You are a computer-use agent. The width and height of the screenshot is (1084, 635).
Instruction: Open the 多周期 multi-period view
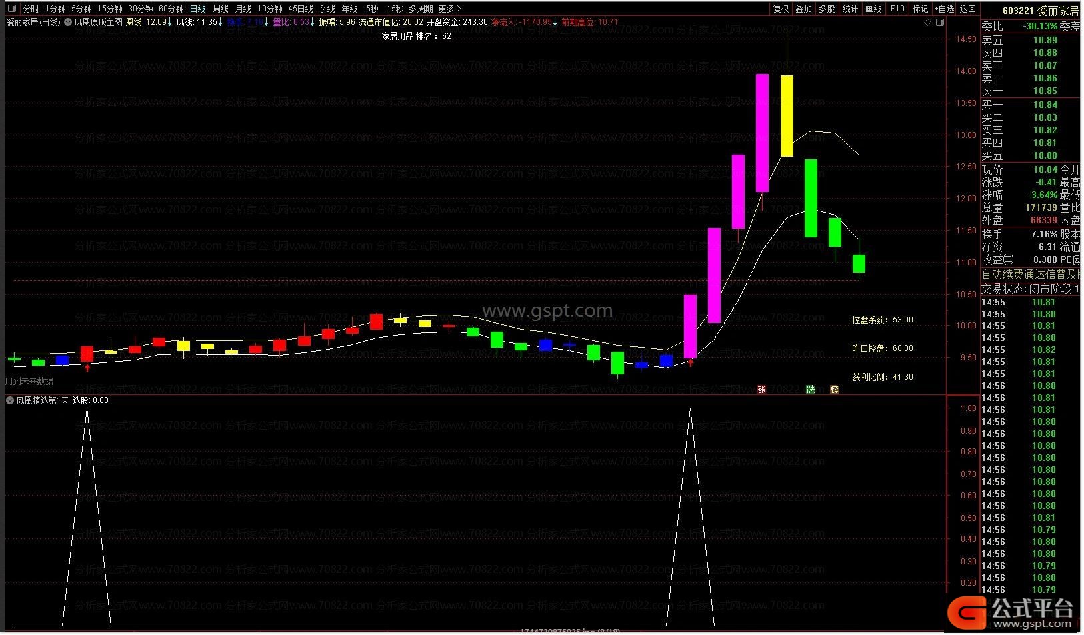[421, 9]
